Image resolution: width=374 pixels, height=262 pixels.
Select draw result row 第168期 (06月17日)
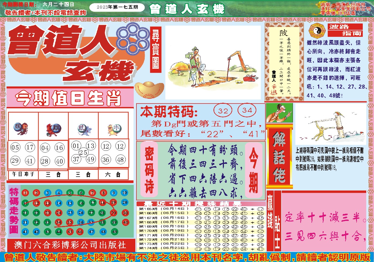[201, 222]
